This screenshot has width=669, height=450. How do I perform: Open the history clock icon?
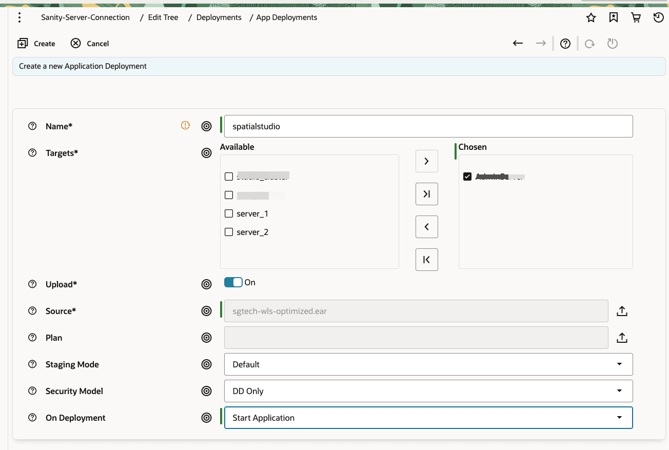pos(658,18)
